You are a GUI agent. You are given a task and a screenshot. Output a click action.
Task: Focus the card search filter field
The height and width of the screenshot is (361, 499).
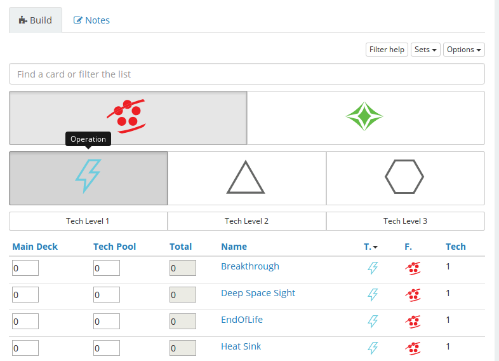click(246, 74)
